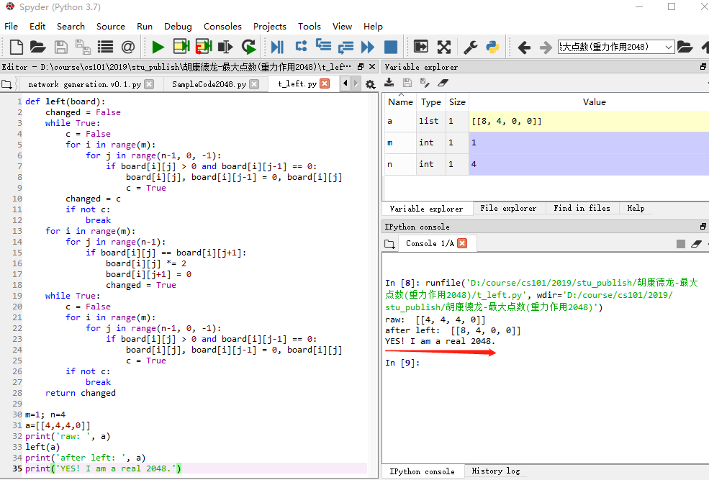Open the Source menu

point(110,26)
